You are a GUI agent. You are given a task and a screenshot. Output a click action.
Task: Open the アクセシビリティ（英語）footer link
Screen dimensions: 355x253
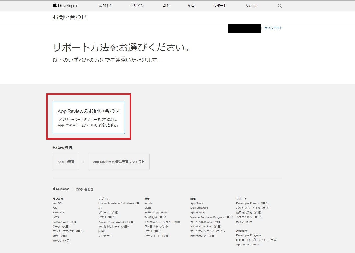114,227
